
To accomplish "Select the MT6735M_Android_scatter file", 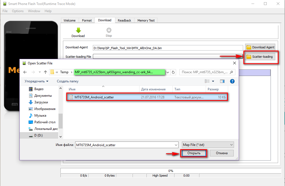I will (x=94, y=97).
